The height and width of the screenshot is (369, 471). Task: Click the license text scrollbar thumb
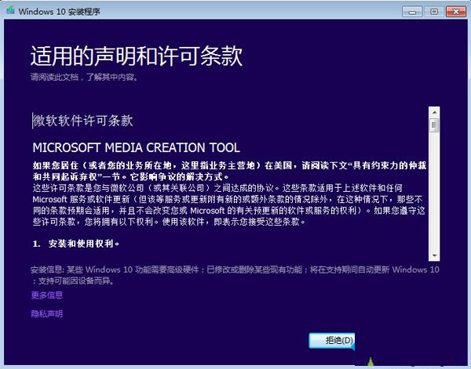433,125
